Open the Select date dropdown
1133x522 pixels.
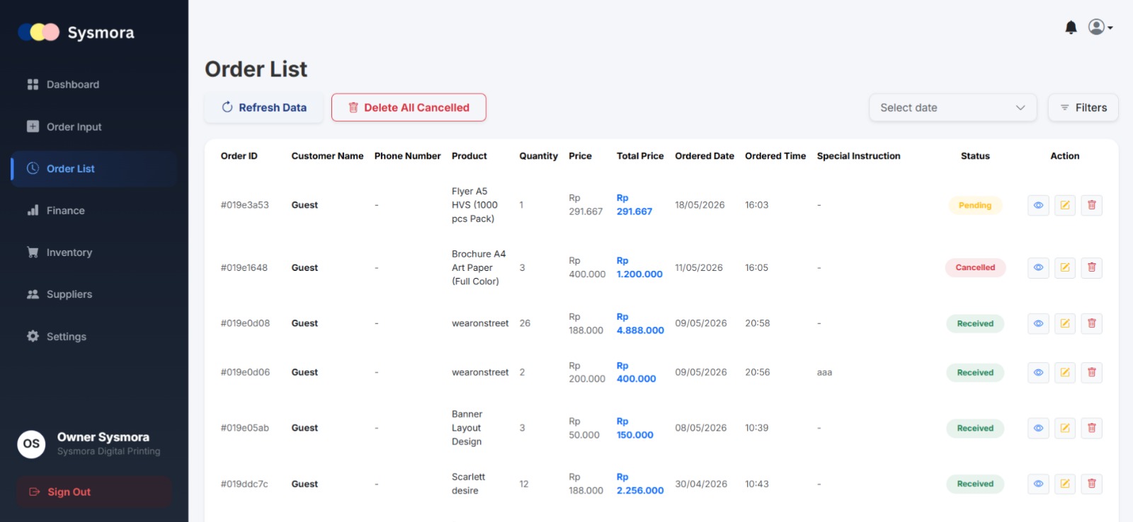point(952,108)
